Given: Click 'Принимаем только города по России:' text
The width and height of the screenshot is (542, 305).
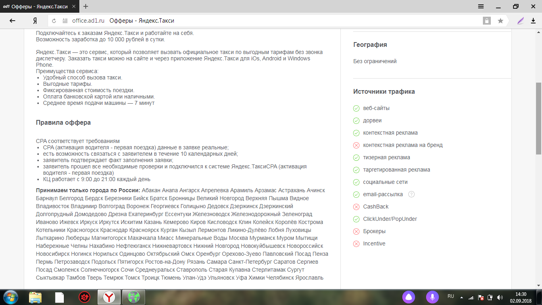Looking at the screenshot, I should pyautogui.click(x=88, y=190).
